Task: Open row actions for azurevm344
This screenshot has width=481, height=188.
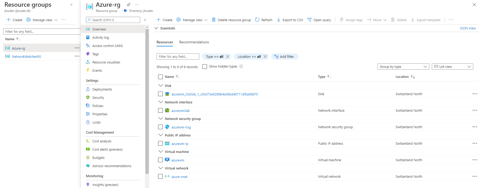Action: pos(475,110)
